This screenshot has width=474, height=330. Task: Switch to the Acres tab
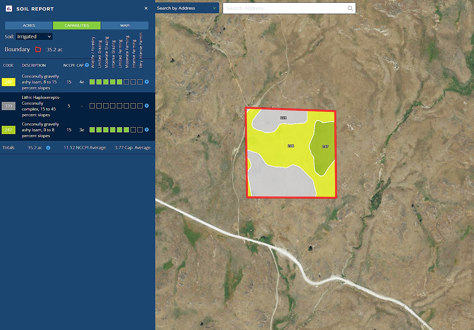point(29,25)
